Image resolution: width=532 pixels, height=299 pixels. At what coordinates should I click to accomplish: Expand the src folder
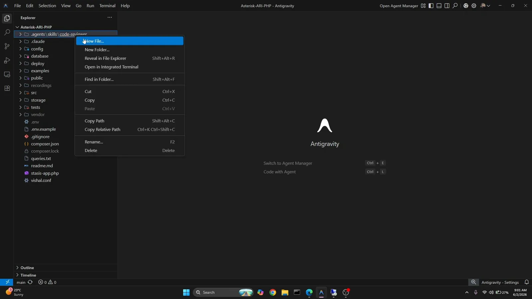pos(20,93)
